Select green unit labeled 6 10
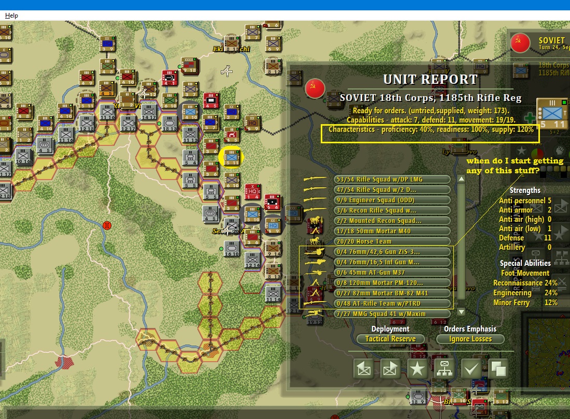570x419 pixels. click(169, 100)
